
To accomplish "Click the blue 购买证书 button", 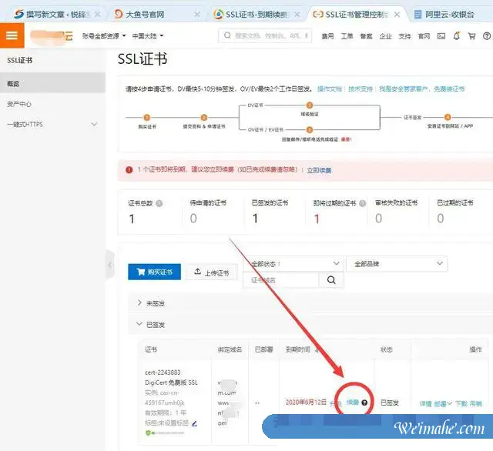I will click(x=154, y=272).
